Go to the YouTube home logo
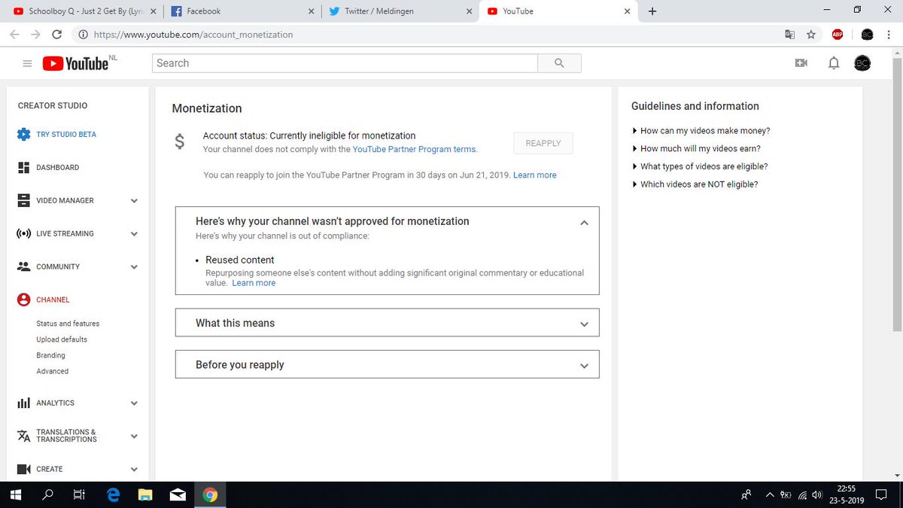 (75, 64)
